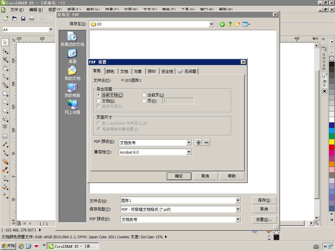This screenshot has width=335, height=251.
Task: Select the Polygon tool
Action: [5, 110]
